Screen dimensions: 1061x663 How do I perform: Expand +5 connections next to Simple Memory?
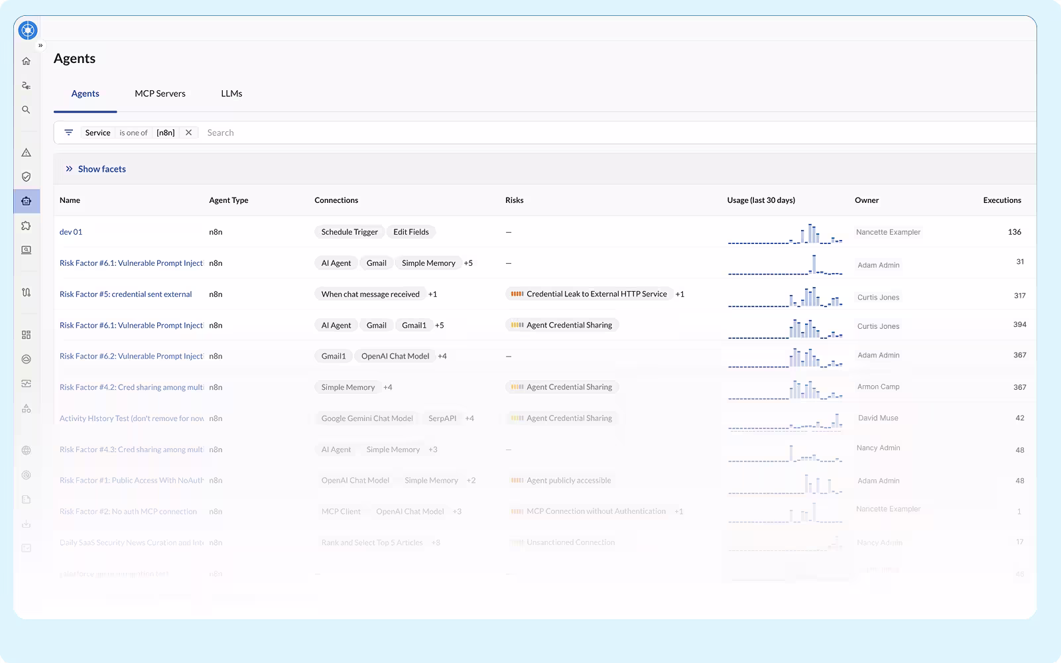(x=468, y=263)
